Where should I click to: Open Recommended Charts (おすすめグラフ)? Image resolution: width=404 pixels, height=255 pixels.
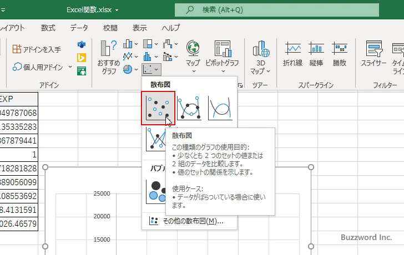108,57
